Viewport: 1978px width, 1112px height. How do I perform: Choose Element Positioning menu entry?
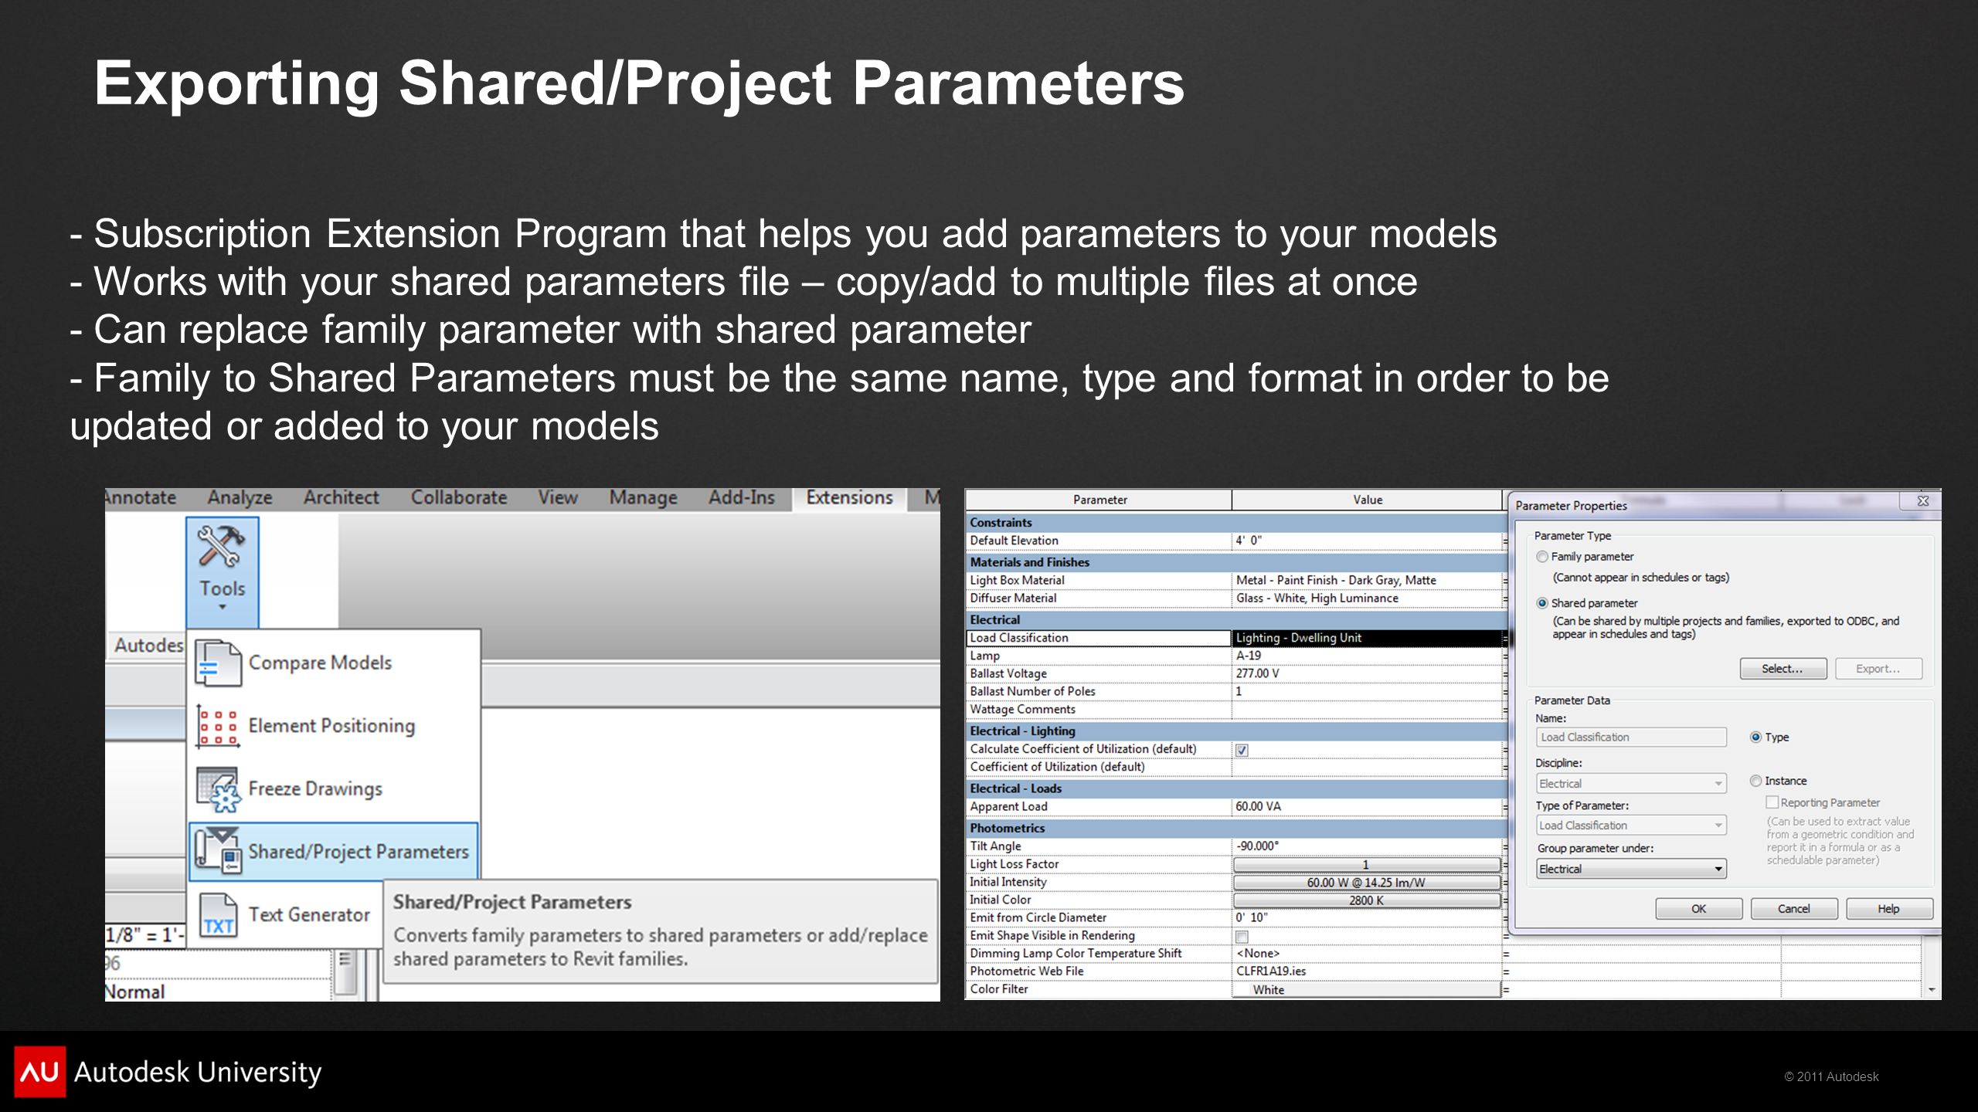pyautogui.click(x=334, y=726)
